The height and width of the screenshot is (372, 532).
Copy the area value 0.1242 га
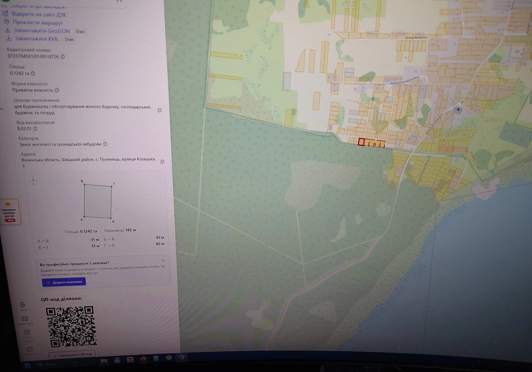33,73
